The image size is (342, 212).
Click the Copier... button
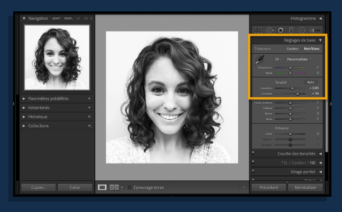click(x=38, y=188)
